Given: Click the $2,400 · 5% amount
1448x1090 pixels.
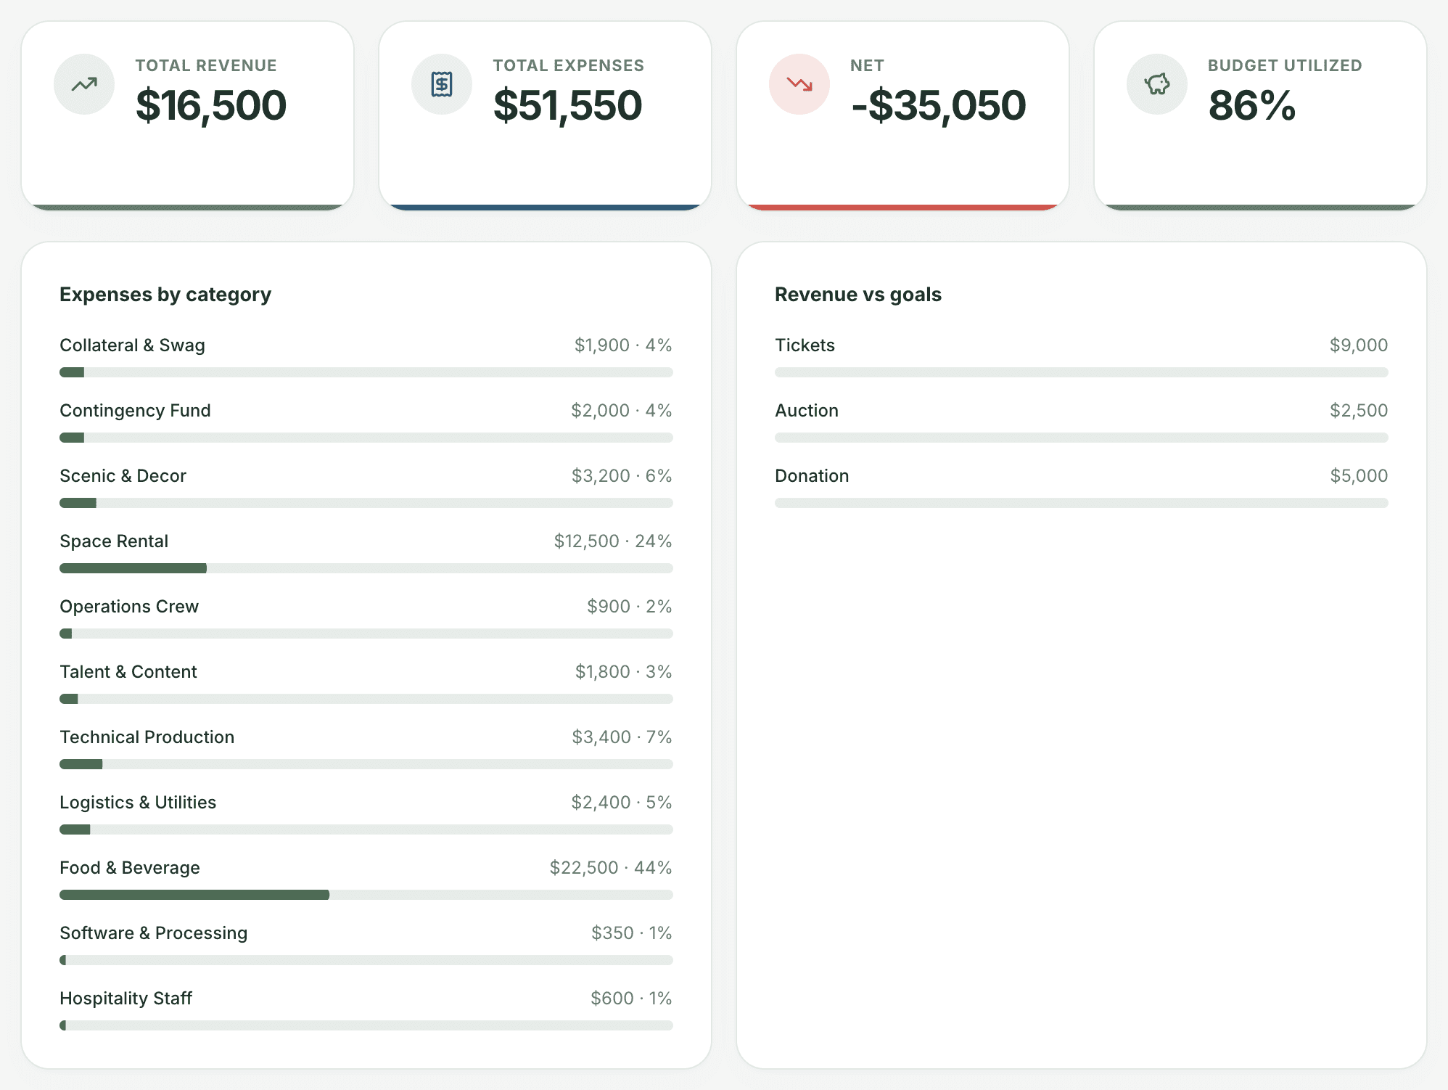Looking at the screenshot, I should tap(622, 803).
